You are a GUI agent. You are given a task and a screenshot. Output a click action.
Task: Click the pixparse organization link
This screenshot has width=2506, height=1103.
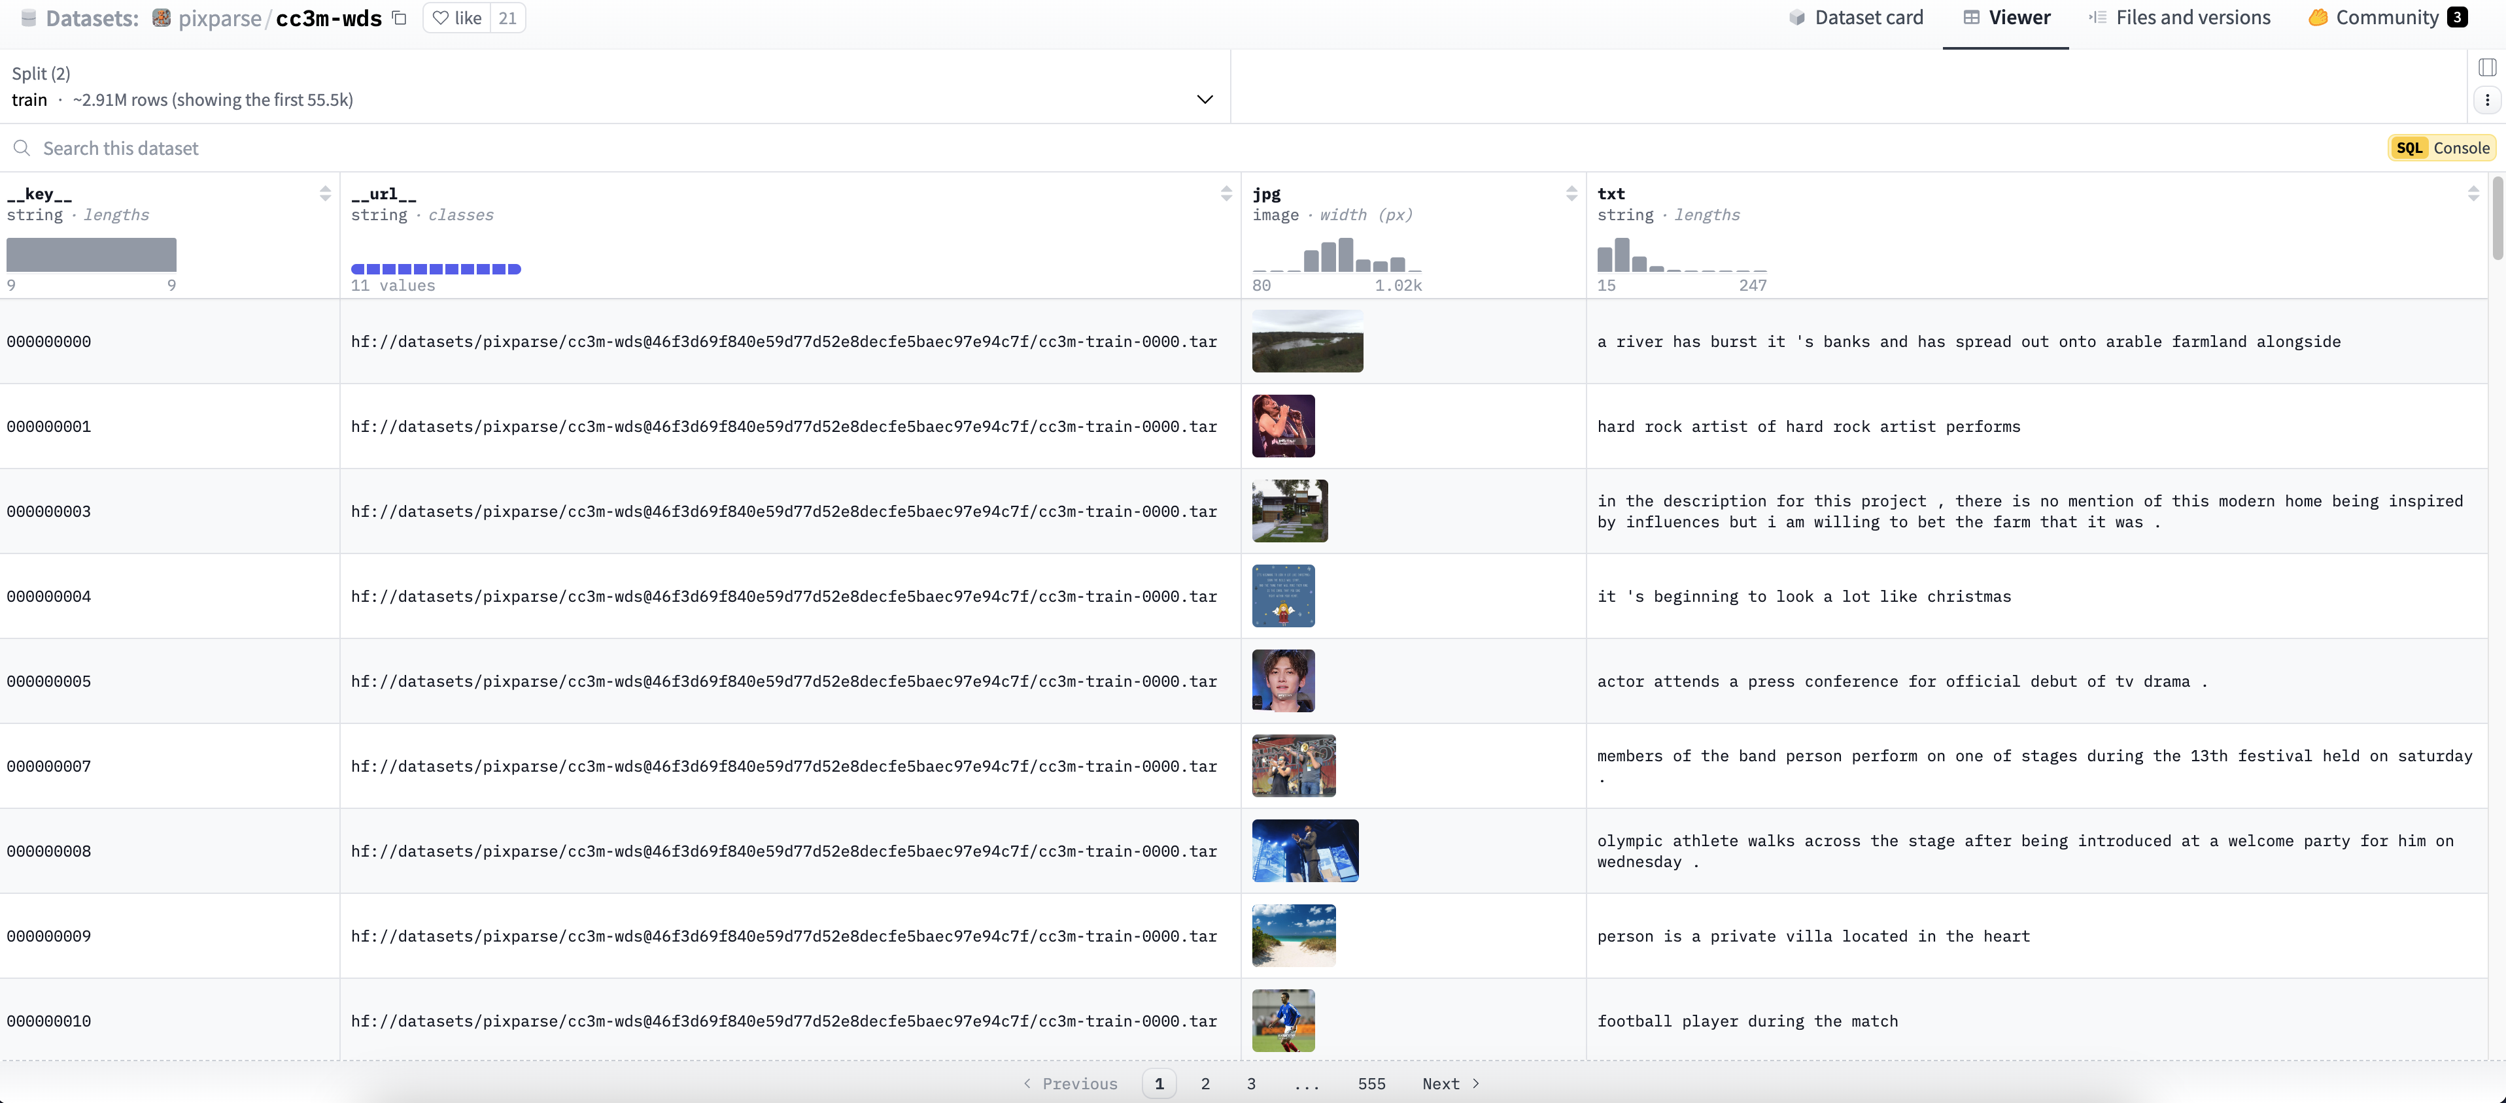pos(219,18)
